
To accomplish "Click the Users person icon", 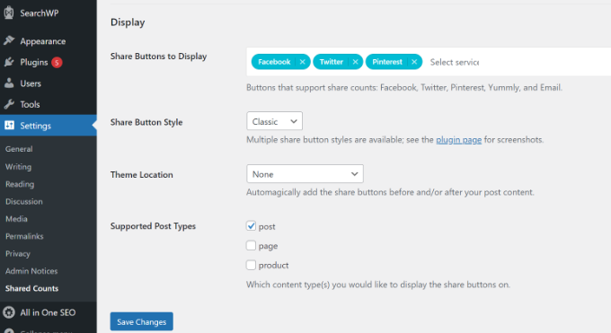I will point(9,83).
